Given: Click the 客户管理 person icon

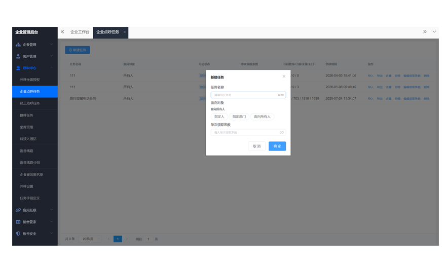Looking at the screenshot, I should 18,56.
